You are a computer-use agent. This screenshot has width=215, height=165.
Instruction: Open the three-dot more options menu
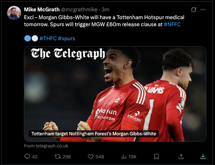[203, 10]
